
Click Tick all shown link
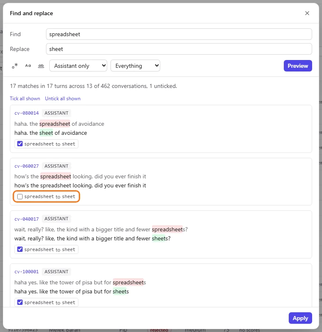click(x=25, y=99)
